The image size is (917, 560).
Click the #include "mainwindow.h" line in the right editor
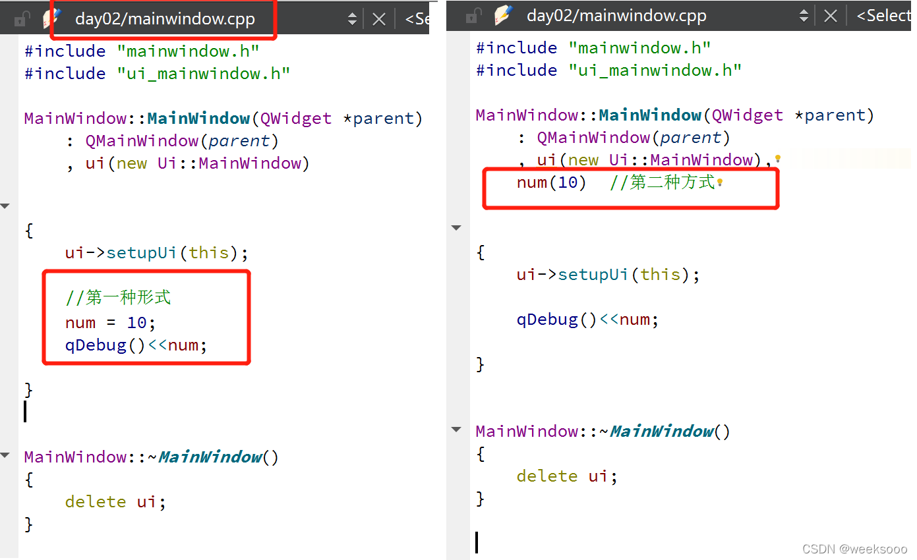[x=593, y=48]
